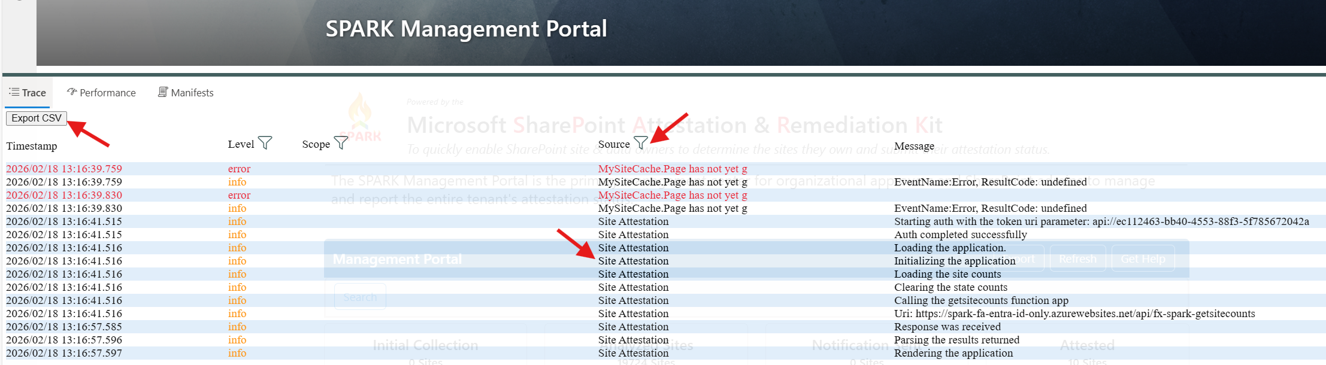Open the Manifests tab
Viewport: 1326px width, 365px height.
[192, 93]
